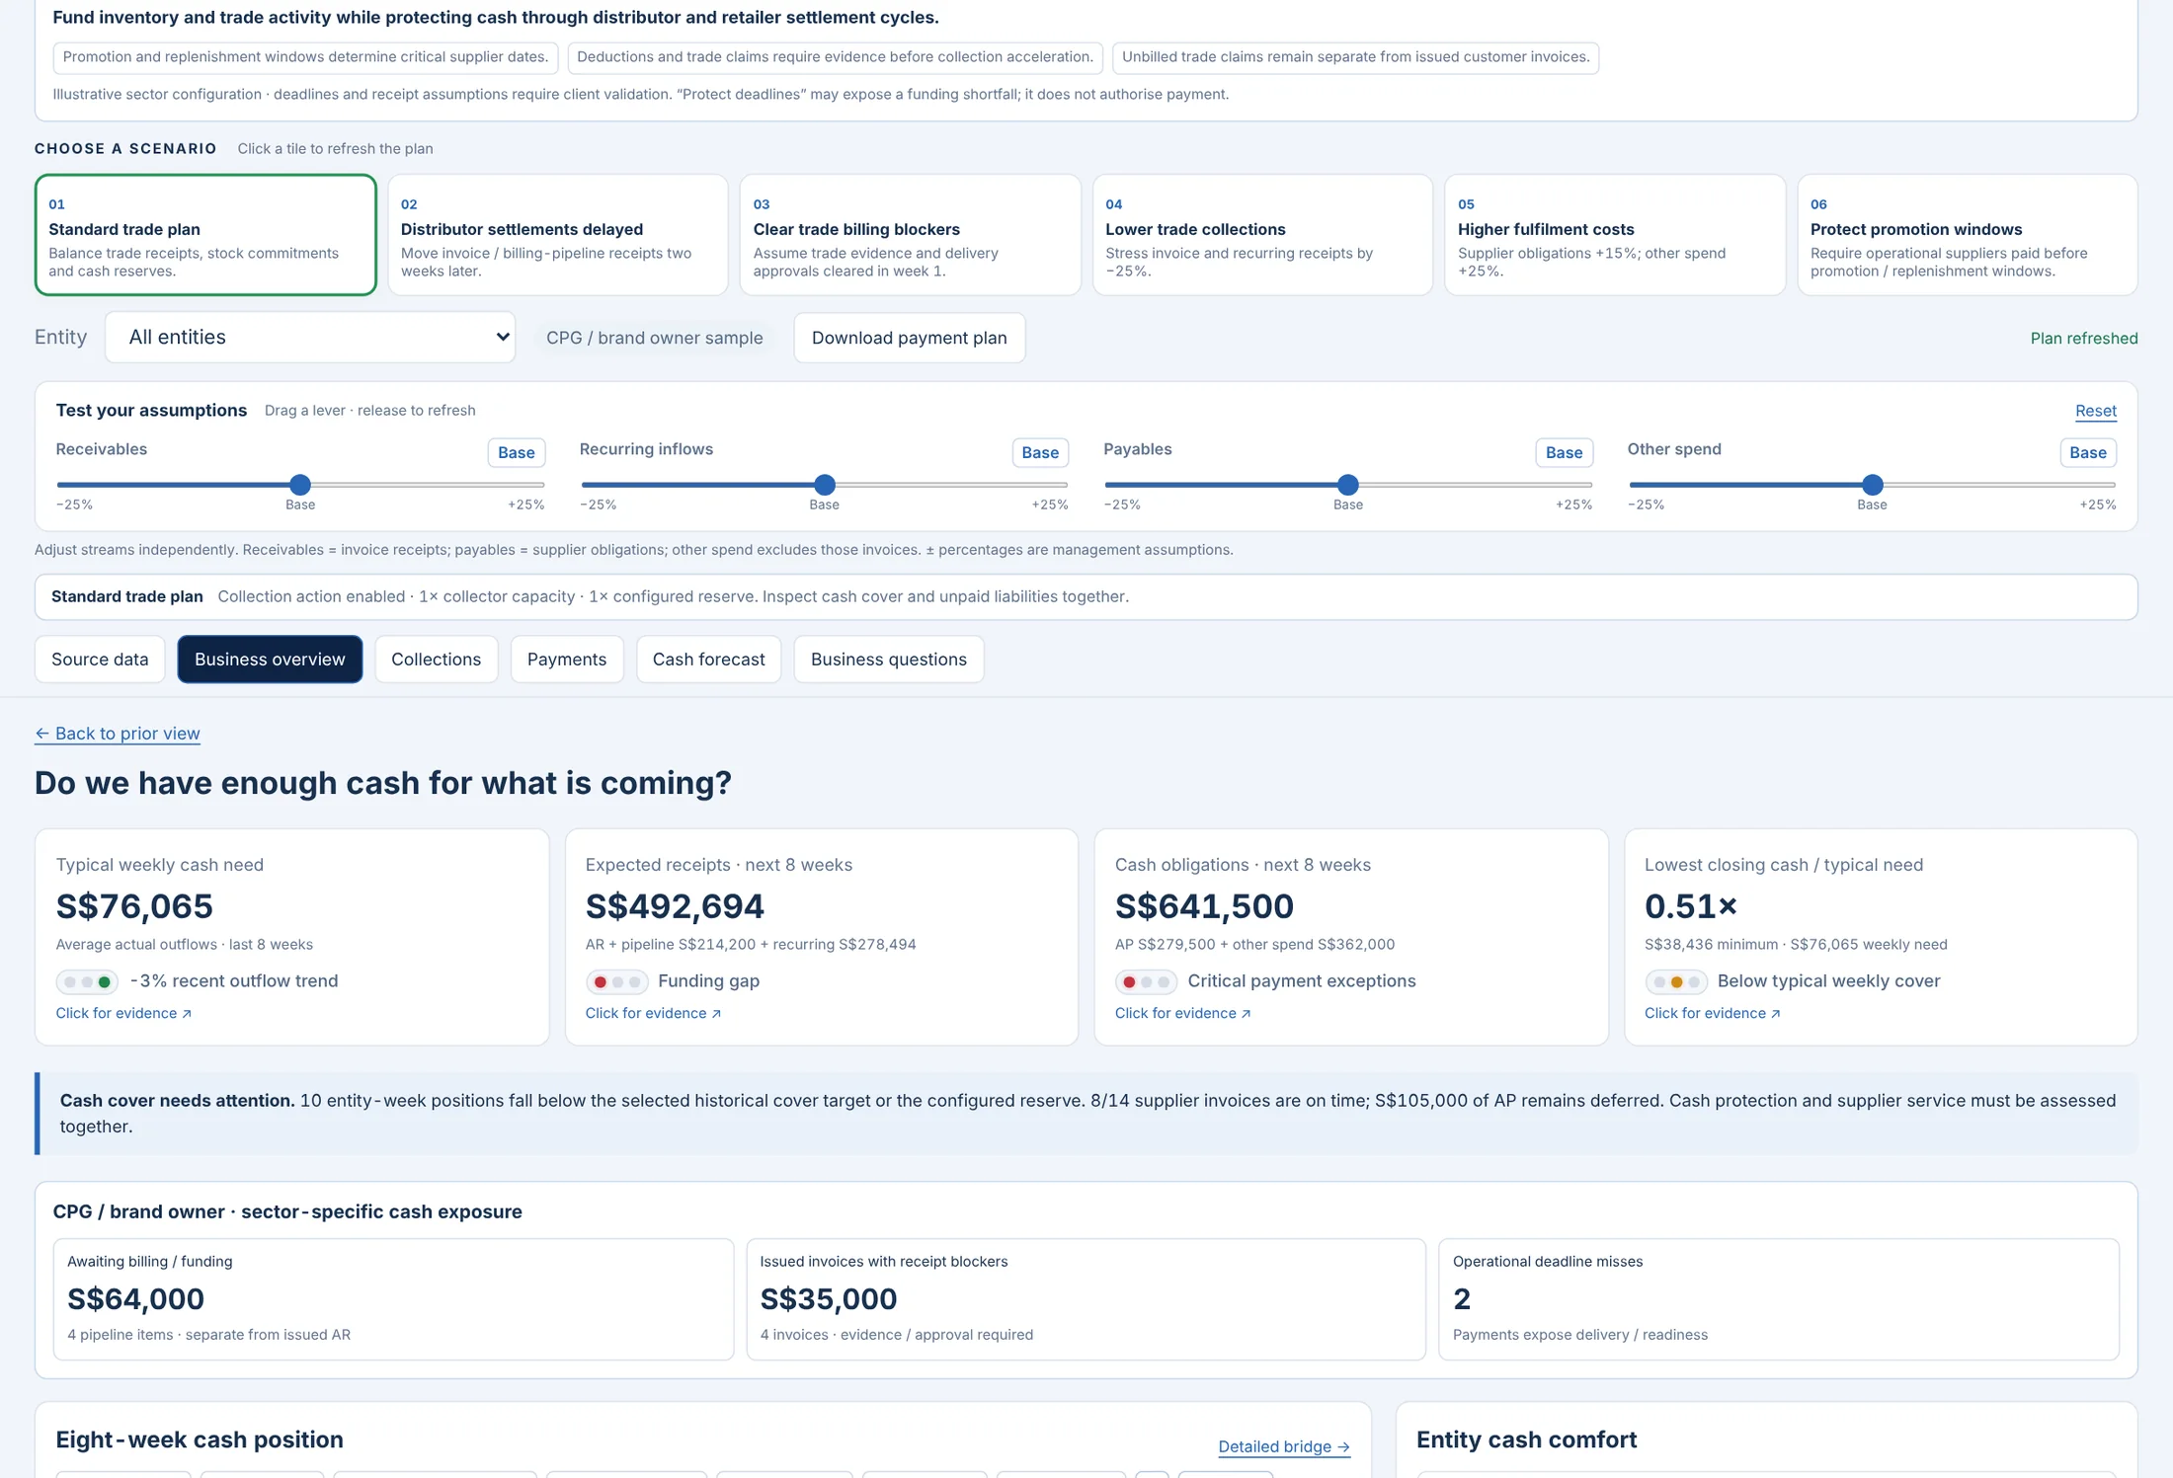Pick the Clear trade billing blockers tile
This screenshot has height=1478, width=2173.
click(x=910, y=235)
